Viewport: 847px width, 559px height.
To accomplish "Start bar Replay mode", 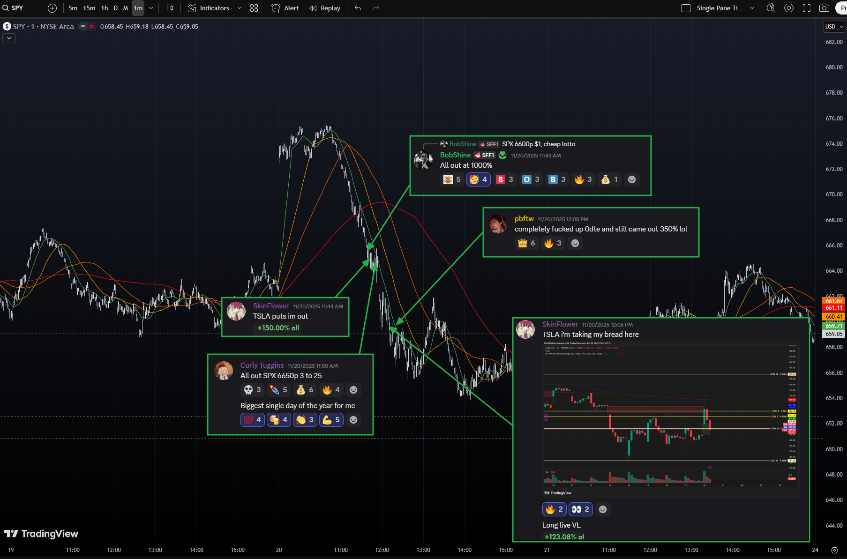I will 325,8.
